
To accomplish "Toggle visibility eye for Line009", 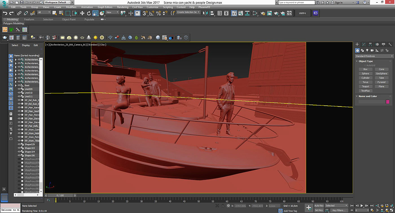I will [19, 89].
